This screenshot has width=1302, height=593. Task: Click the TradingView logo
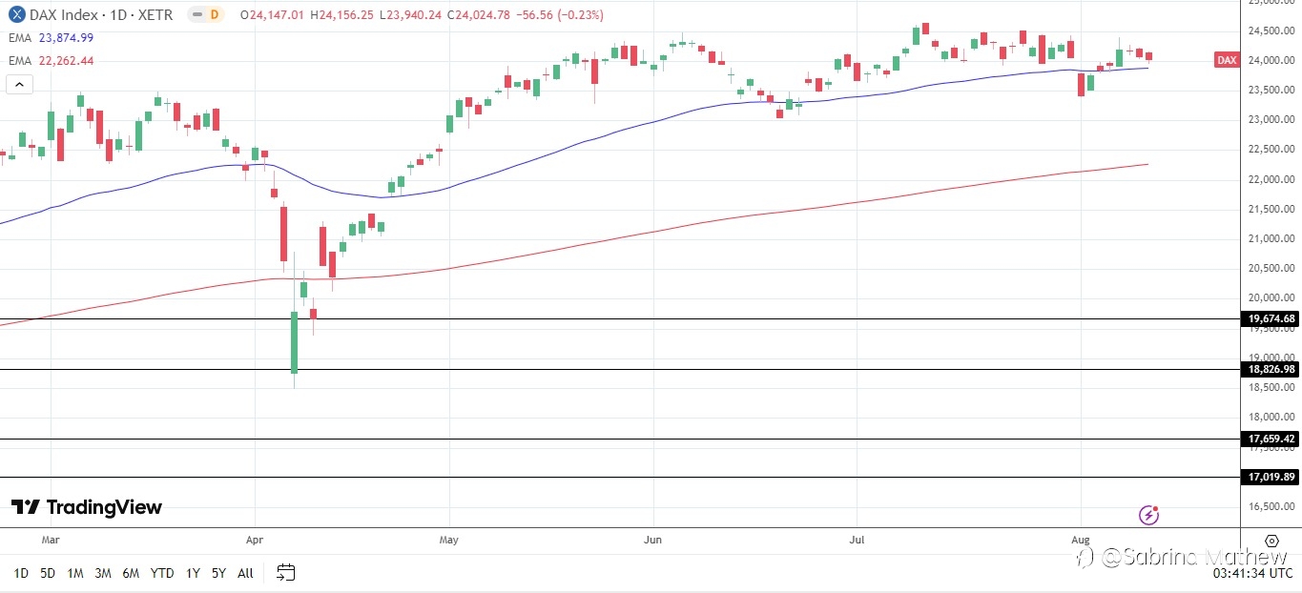tap(87, 507)
